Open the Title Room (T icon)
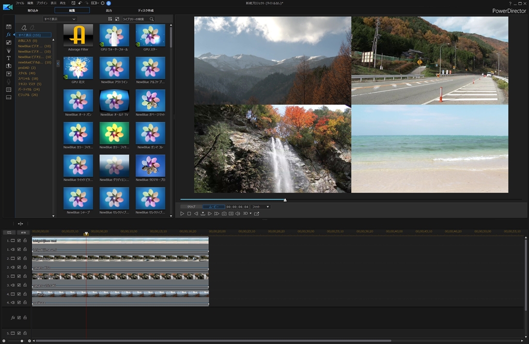The height and width of the screenshot is (344, 529). pyautogui.click(x=8, y=58)
